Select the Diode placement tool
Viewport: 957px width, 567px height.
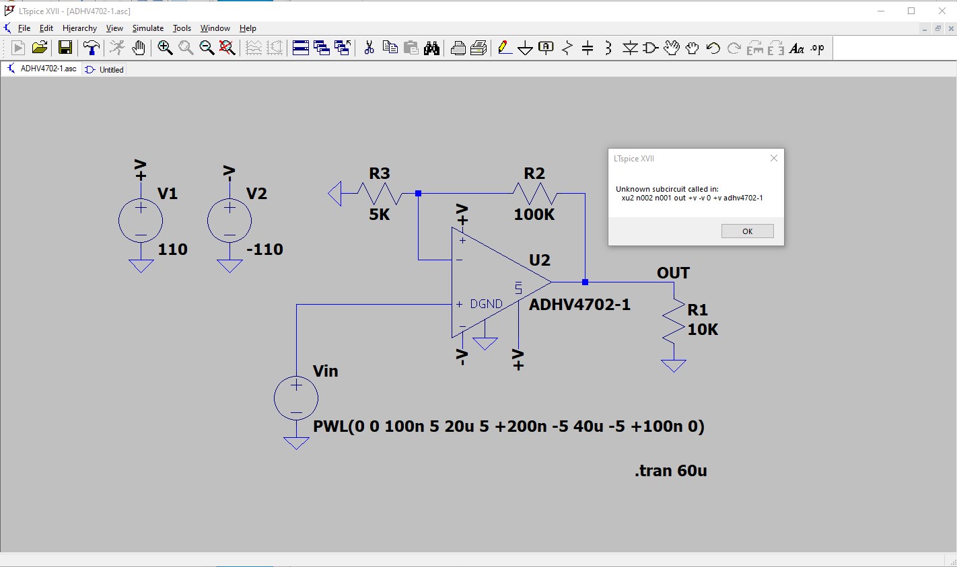point(630,48)
